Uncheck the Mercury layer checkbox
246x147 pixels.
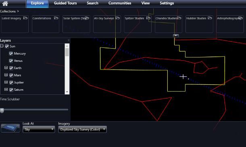[x=11, y=53]
